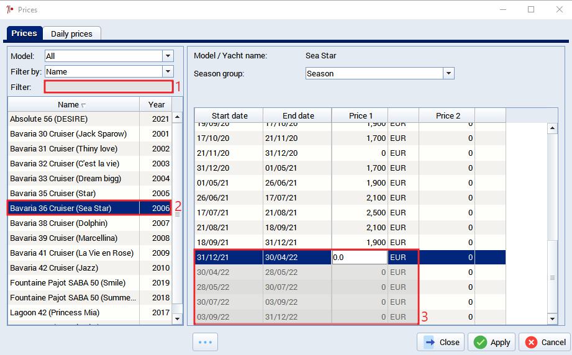Switch to the Daily prices tab

coord(71,34)
